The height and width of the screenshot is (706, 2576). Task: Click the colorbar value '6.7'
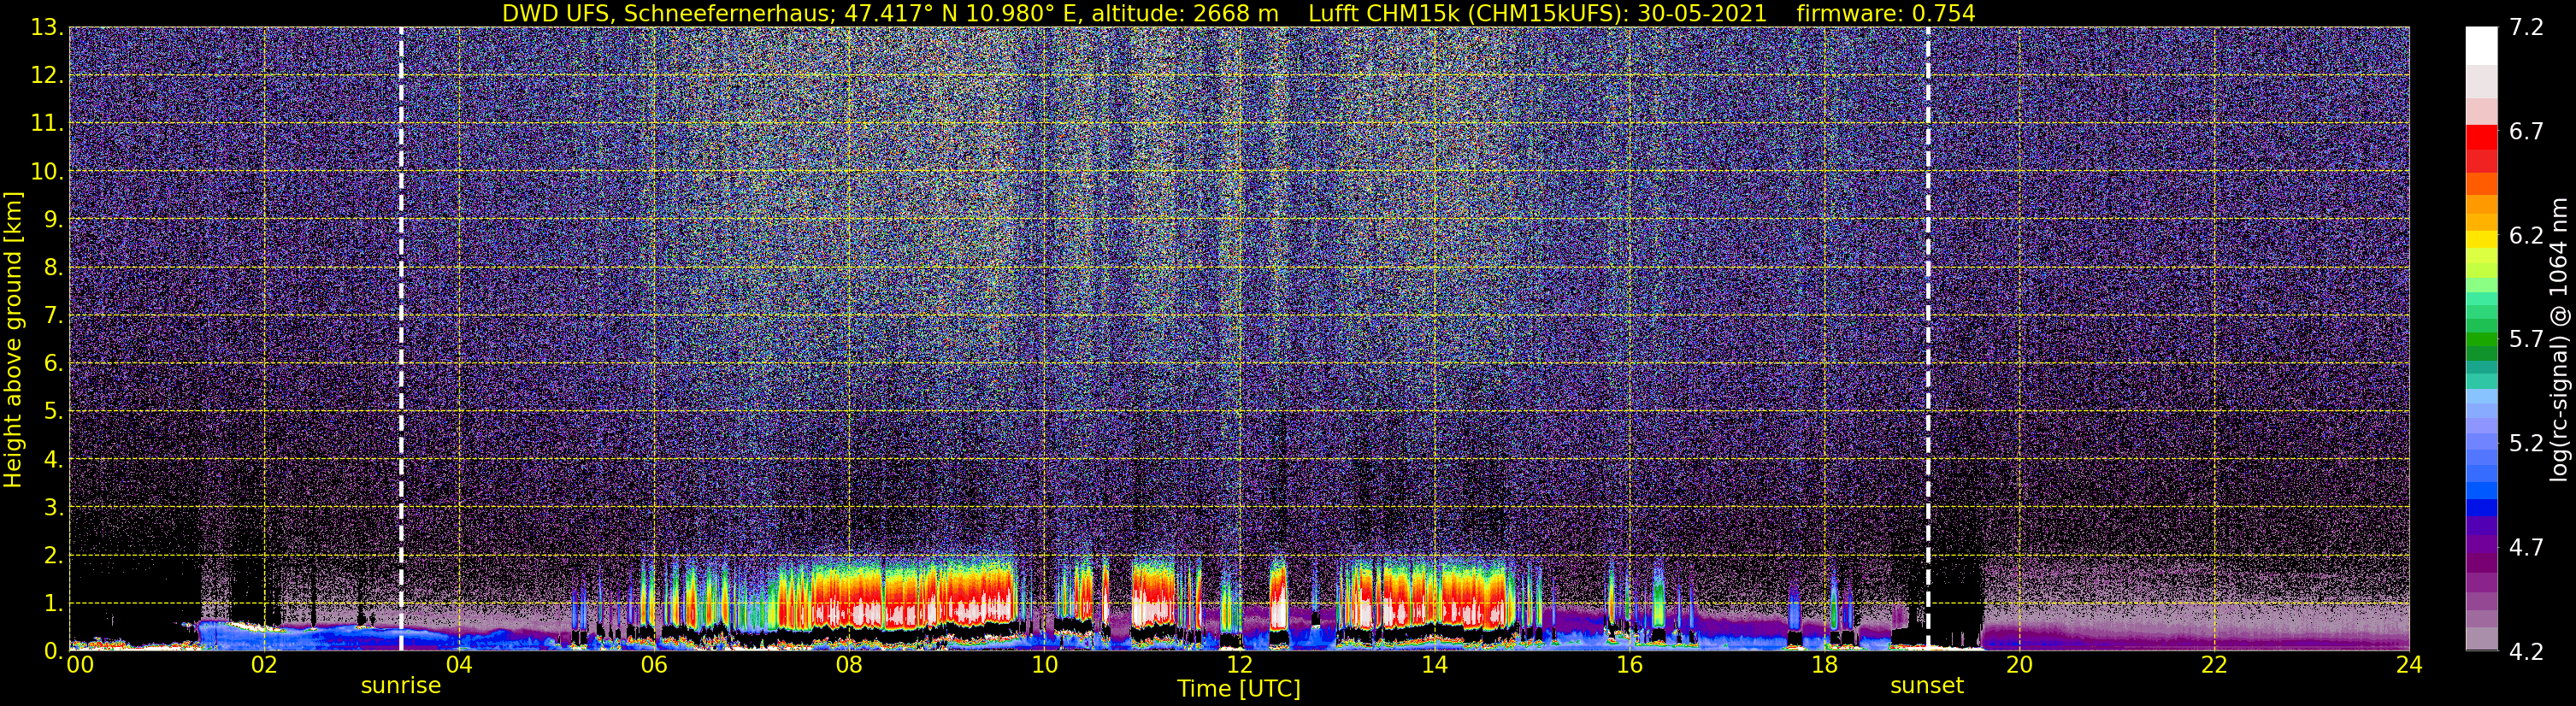2526,131
